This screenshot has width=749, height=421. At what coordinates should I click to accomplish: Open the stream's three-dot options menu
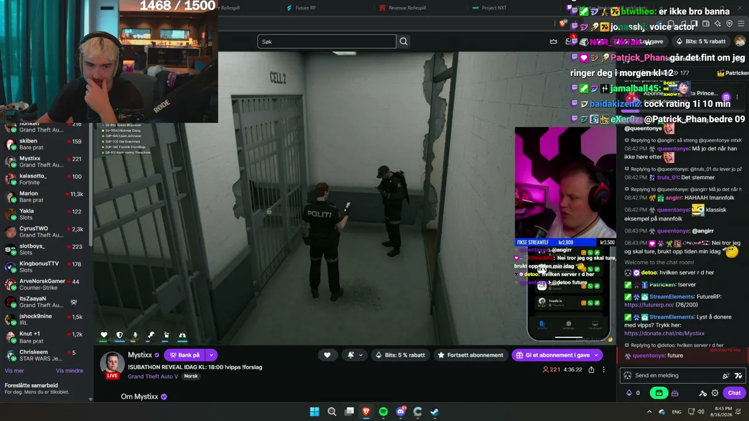(604, 370)
